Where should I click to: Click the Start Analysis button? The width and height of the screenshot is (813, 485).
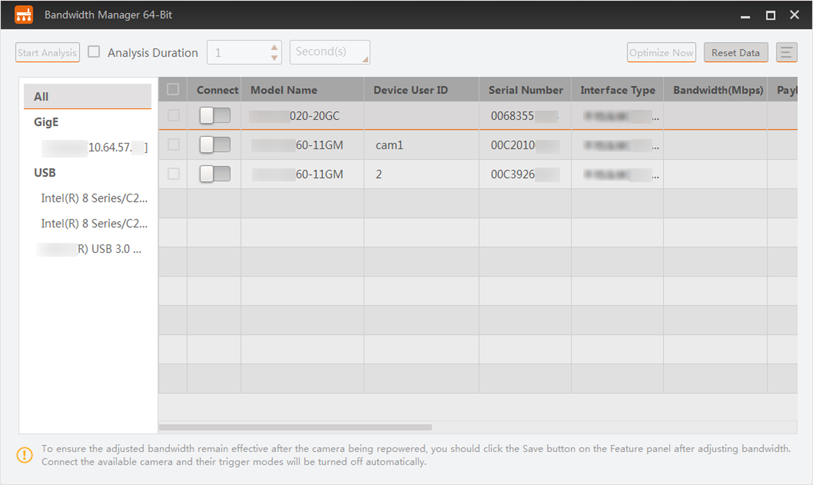click(x=48, y=52)
